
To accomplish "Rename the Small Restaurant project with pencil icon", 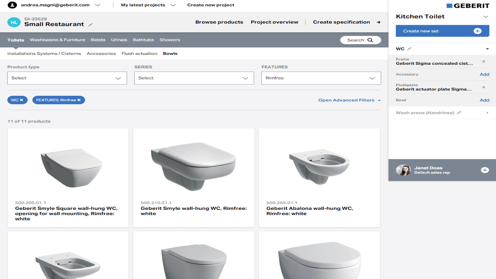I will click(91, 24).
